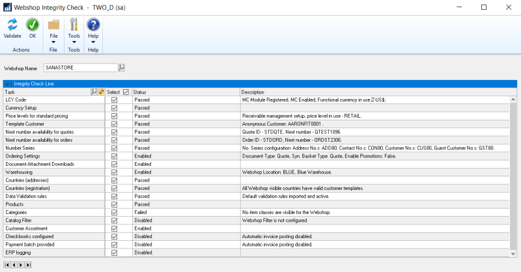Go to the first record button
The width and height of the screenshot is (521, 272).
click(7, 265)
